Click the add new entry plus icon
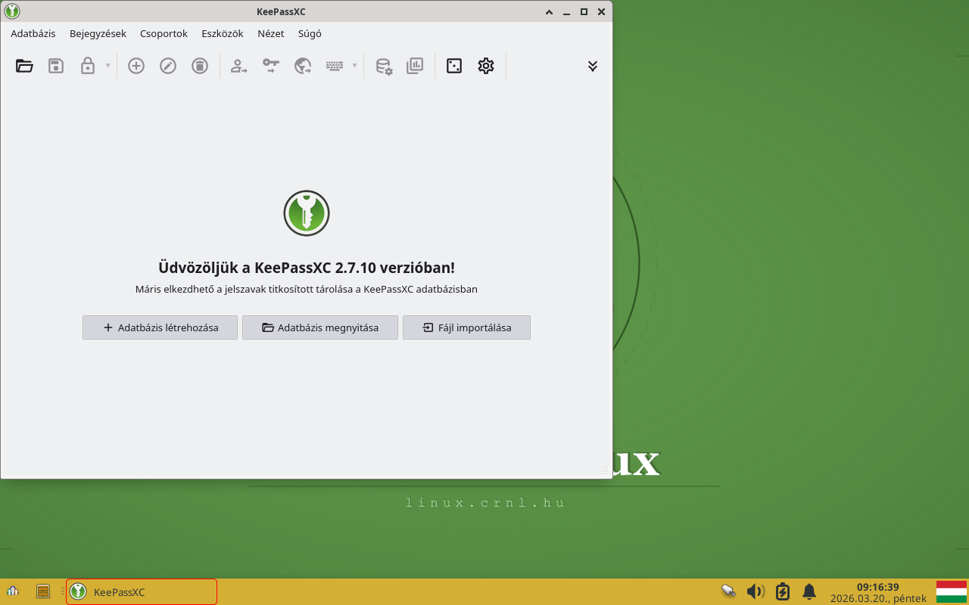 coord(136,66)
